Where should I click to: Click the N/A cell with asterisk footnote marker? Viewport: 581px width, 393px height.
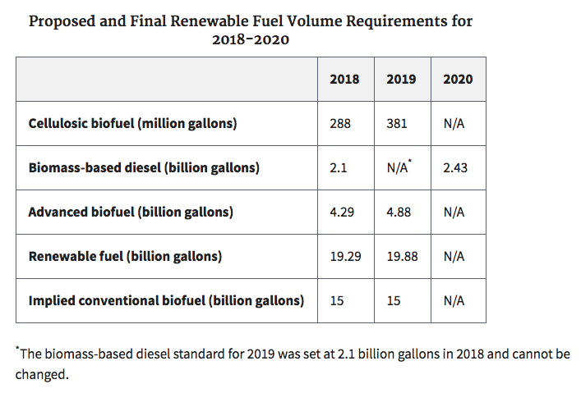point(399,168)
